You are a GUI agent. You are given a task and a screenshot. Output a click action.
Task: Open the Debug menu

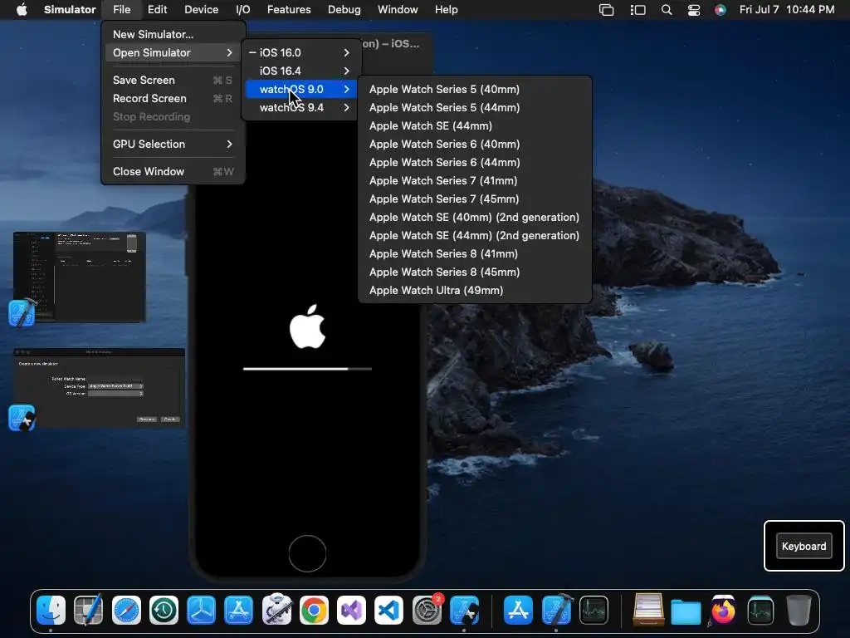click(x=344, y=10)
